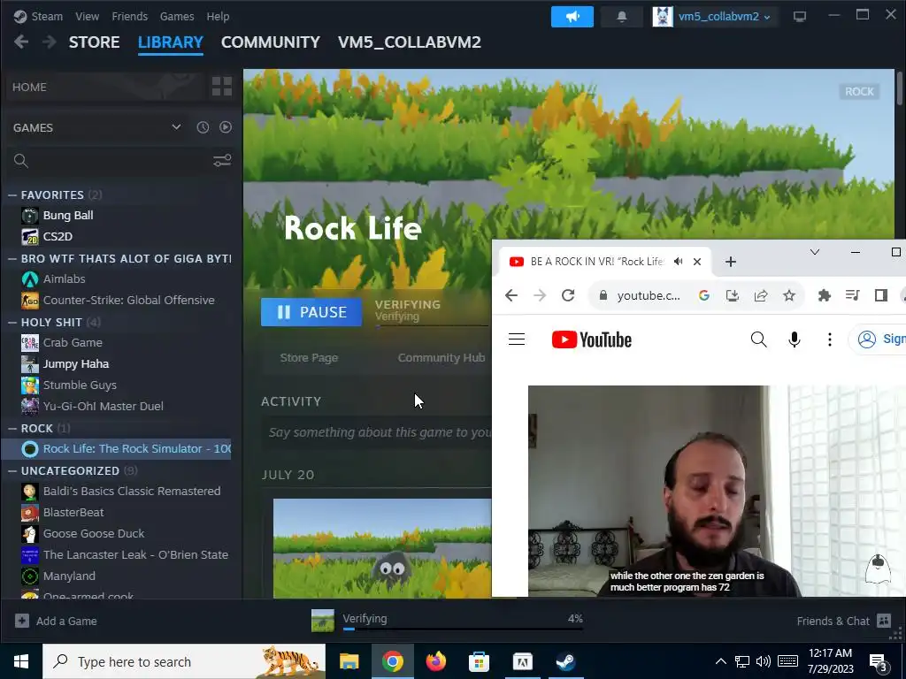The image size is (906, 679).
Task: Collapse the HOLY SHIT category
Action: pos(12,322)
